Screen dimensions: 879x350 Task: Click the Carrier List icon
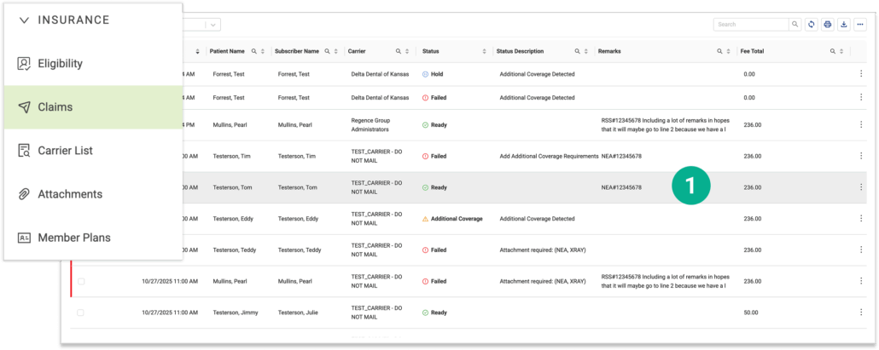(24, 151)
